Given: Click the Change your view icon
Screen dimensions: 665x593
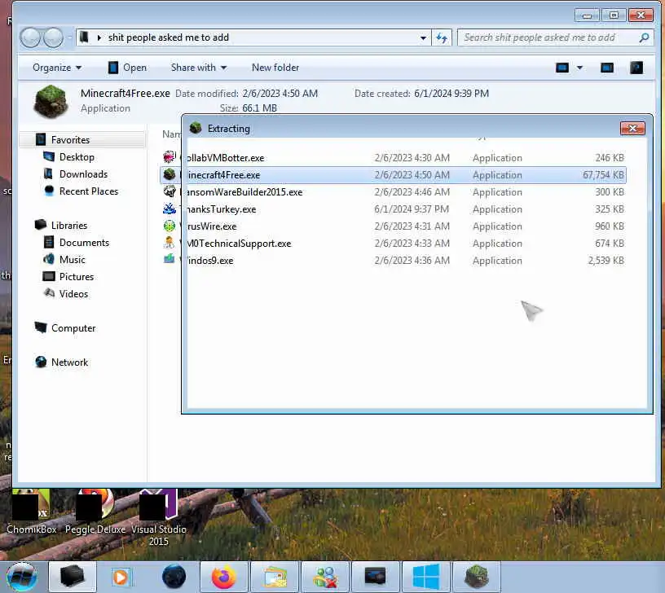Looking at the screenshot, I should [x=562, y=68].
